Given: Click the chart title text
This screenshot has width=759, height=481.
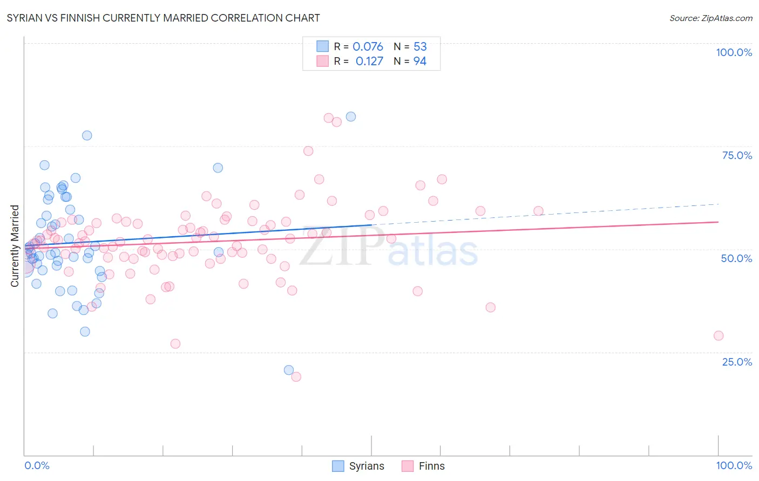Looking at the screenshot, I should tap(163, 18).
